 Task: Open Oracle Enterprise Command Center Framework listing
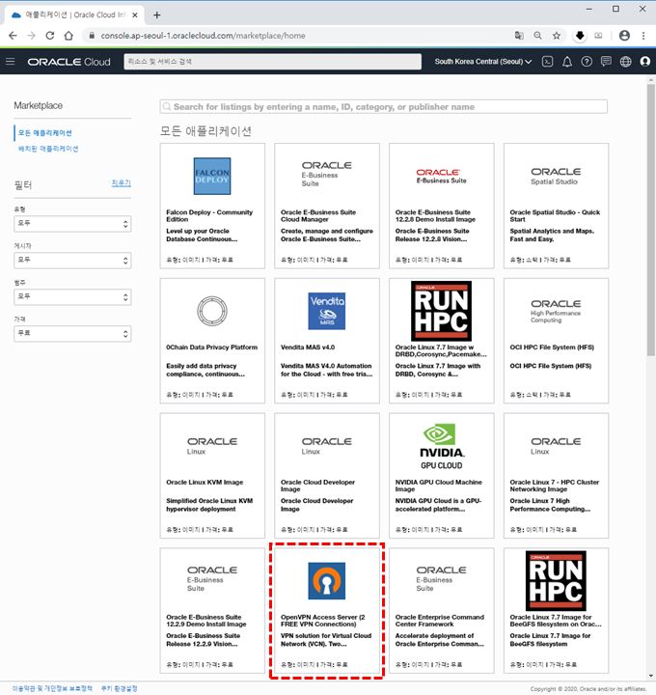pos(442,611)
